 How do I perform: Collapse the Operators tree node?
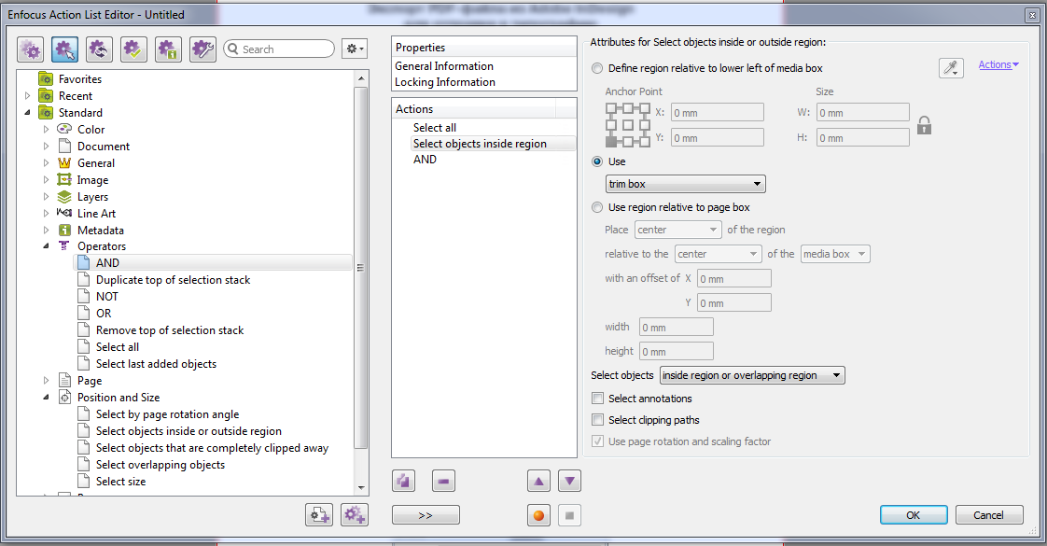(46, 245)
